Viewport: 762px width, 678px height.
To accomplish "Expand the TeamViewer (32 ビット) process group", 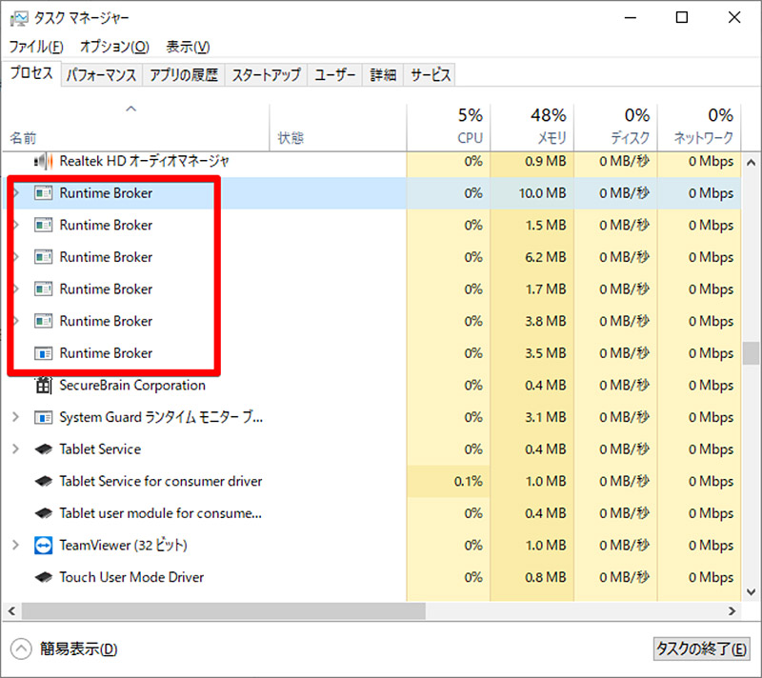I will point(15,546).
